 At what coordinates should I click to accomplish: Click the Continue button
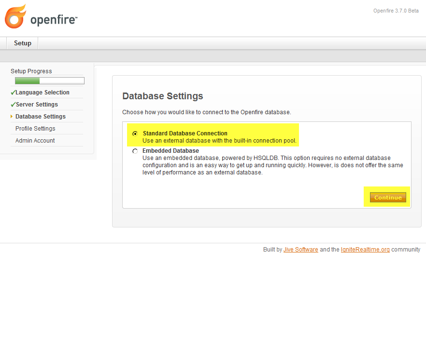point(388,197)
